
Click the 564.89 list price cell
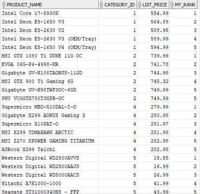tap(153, 22)
